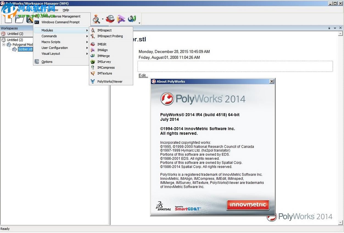This screenshot has height=233, width=344.
Task: Click the IMInspect icon in Modules submenu
Action: click(x=93, y=30)
